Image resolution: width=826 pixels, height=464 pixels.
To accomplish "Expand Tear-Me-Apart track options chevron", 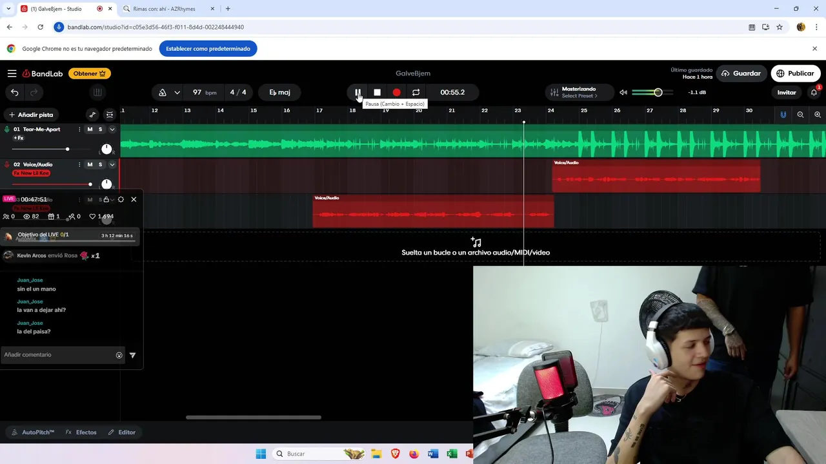I will tap(112, 130).
